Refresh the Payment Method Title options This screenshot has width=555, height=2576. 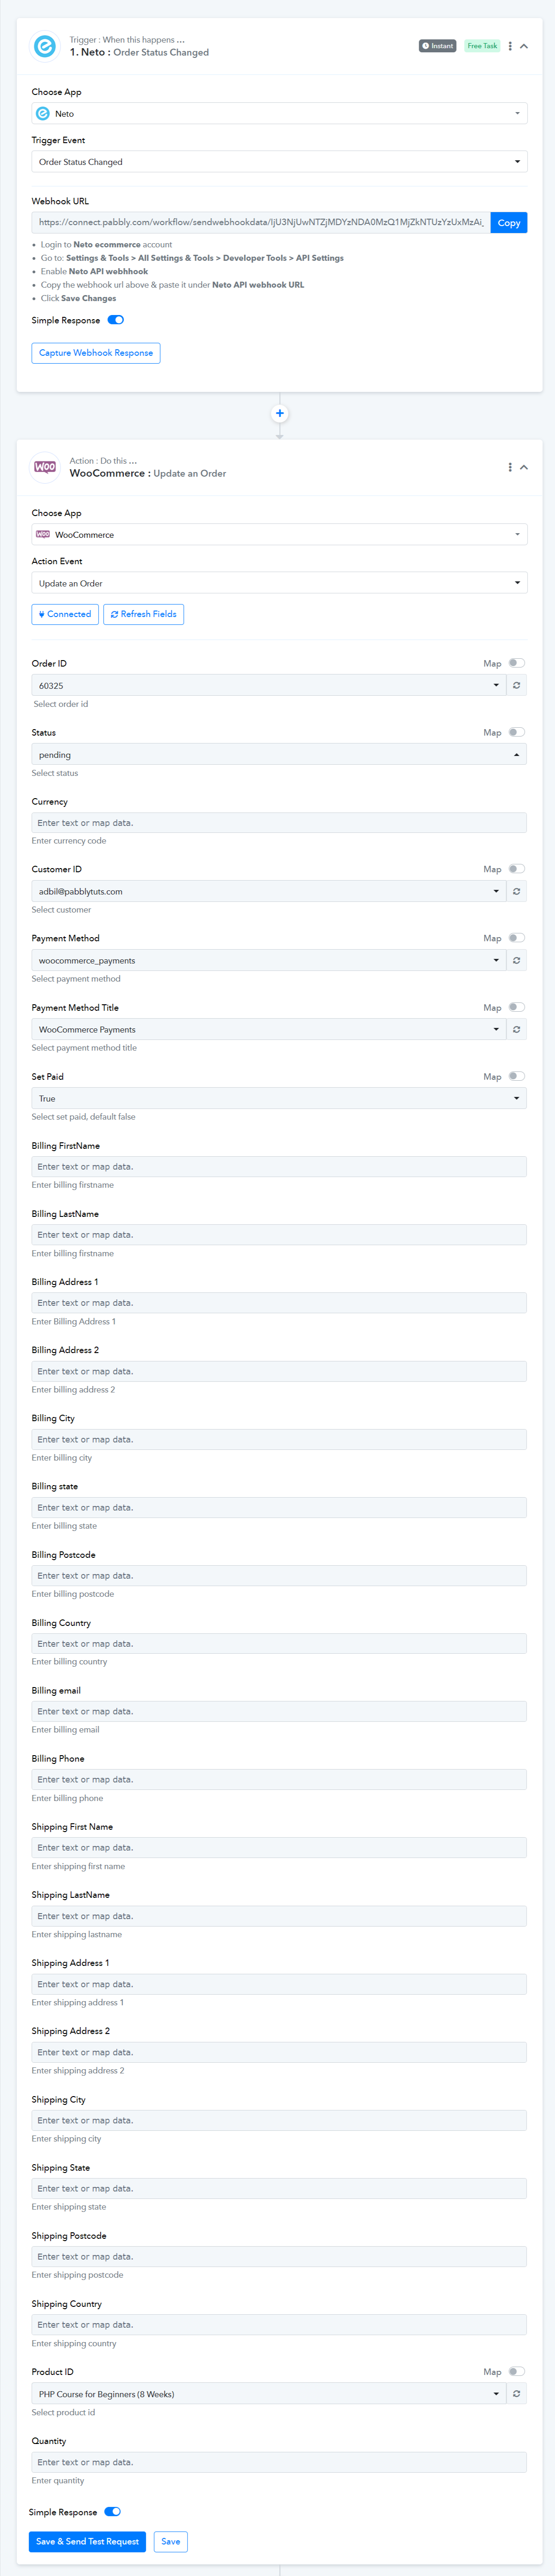(516, 1029)
